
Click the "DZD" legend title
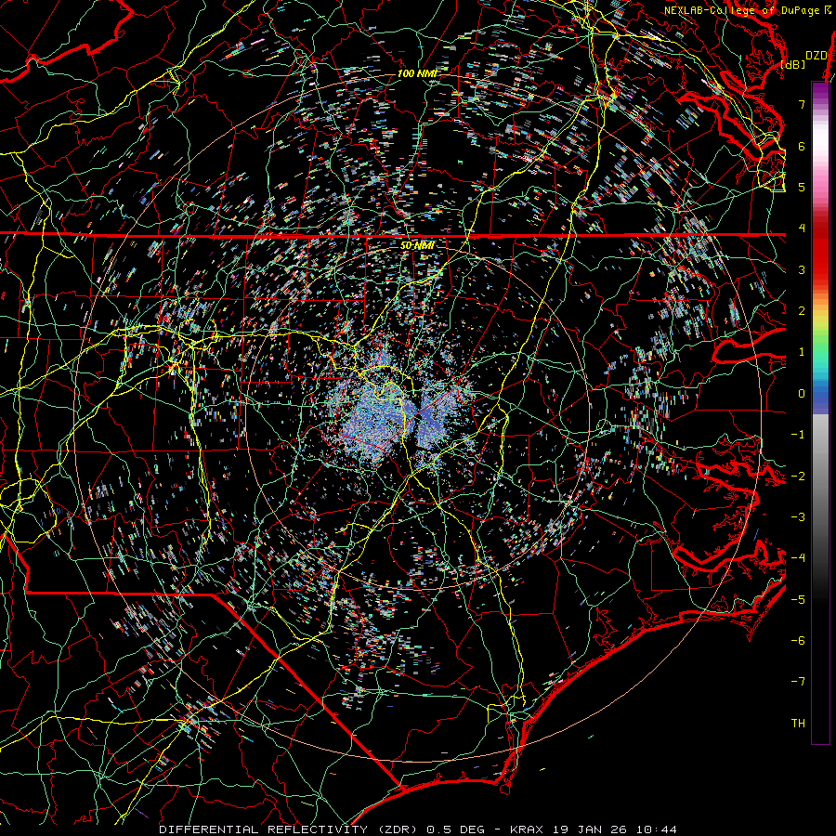[x=816, y=56]
